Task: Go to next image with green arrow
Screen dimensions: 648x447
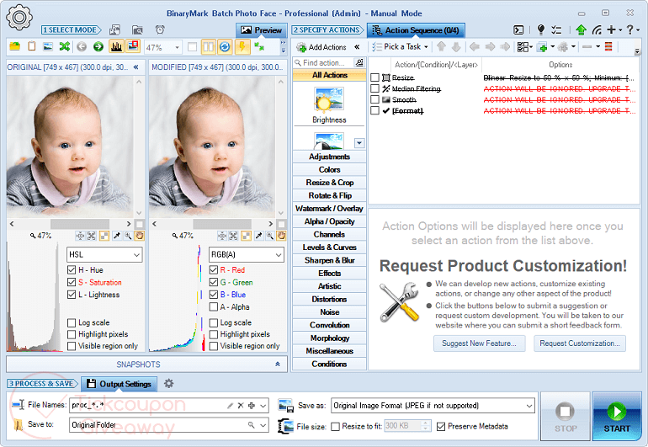Action: pos(98,47)
